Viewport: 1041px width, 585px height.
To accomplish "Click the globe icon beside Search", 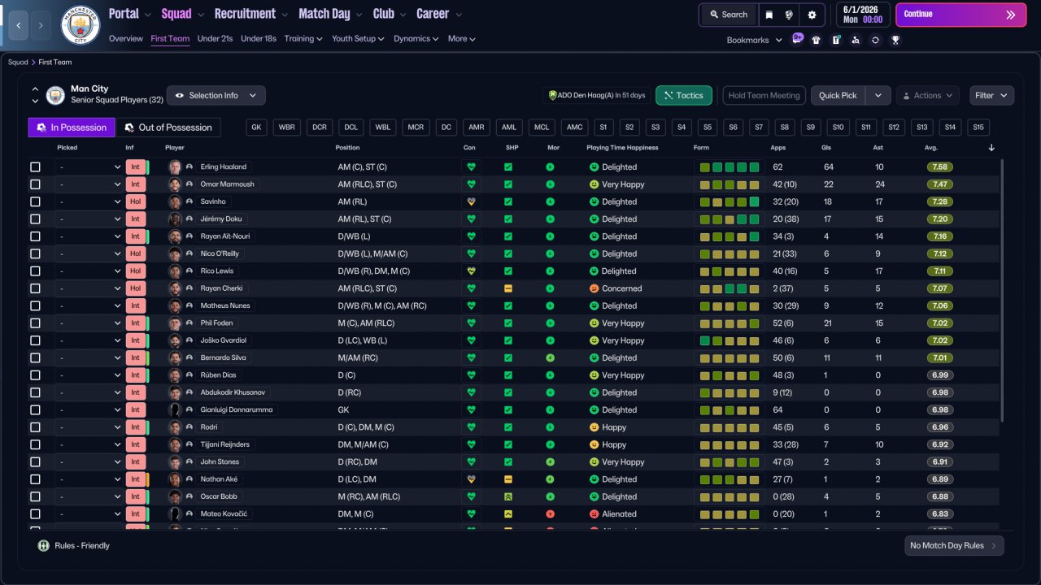I will coord(789,15).
